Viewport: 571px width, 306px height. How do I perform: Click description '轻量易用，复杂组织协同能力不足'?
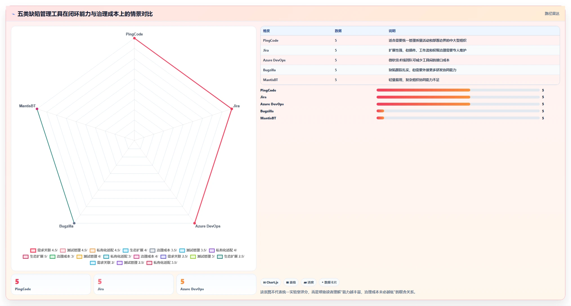pyautogui.click(x=414, y=80)
